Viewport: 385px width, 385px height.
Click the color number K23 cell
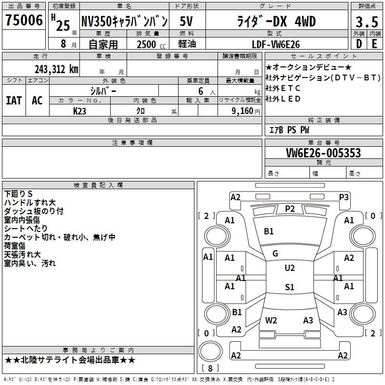pos(79,111)
